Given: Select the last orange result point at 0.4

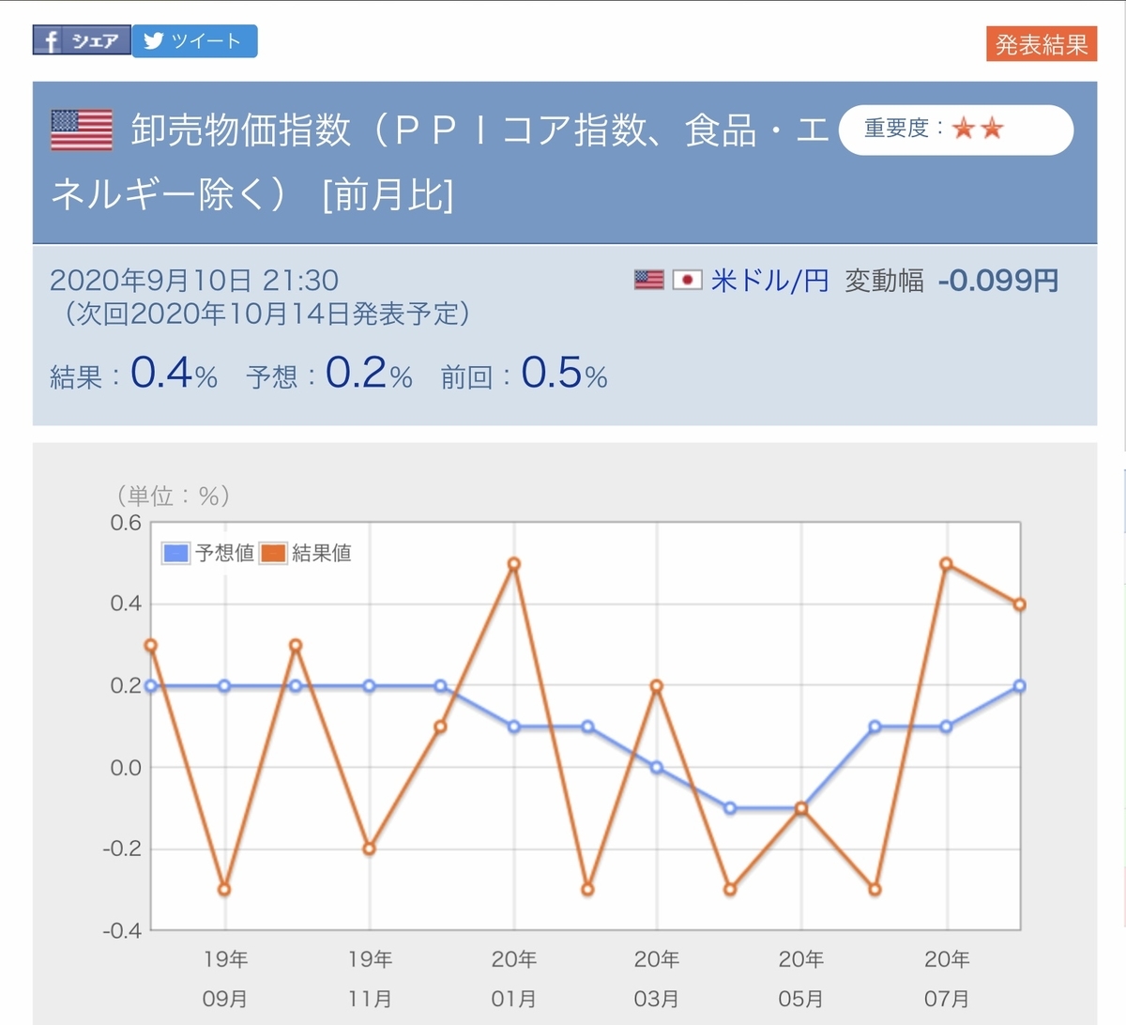Looking at the screenshot, I should point(1020,604).
